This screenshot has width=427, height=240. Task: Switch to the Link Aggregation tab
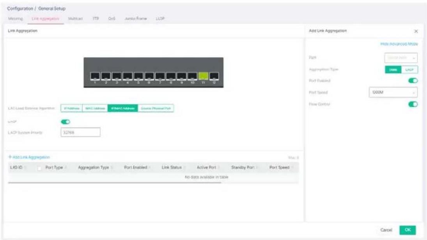pos(46,18)
